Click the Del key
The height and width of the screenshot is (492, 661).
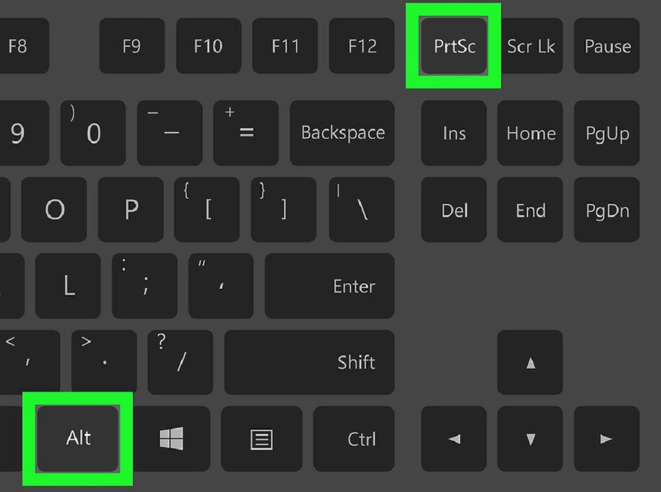[454, 209]
